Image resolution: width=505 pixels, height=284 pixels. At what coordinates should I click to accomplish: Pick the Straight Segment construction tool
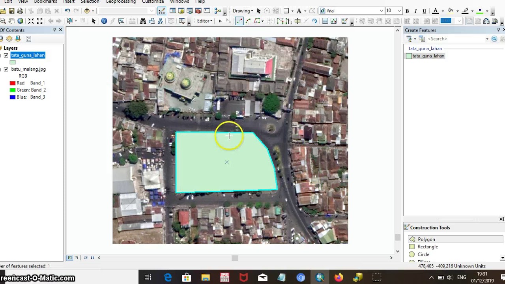(239, 21)
